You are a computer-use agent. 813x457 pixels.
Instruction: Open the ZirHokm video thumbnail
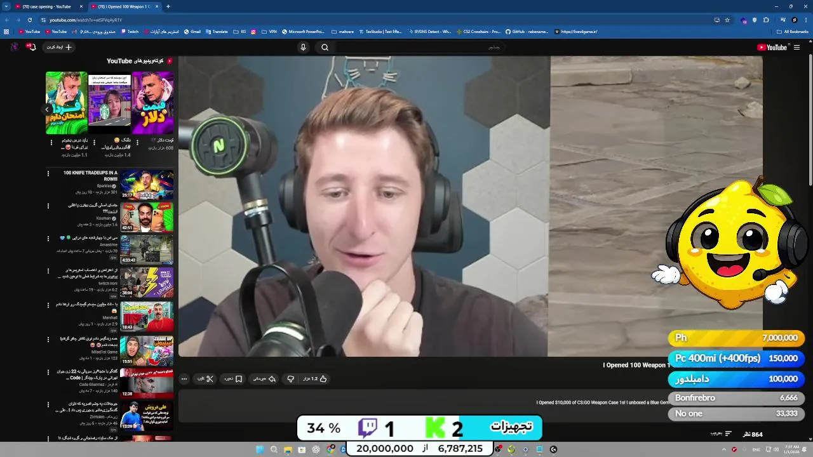[147, 416]
